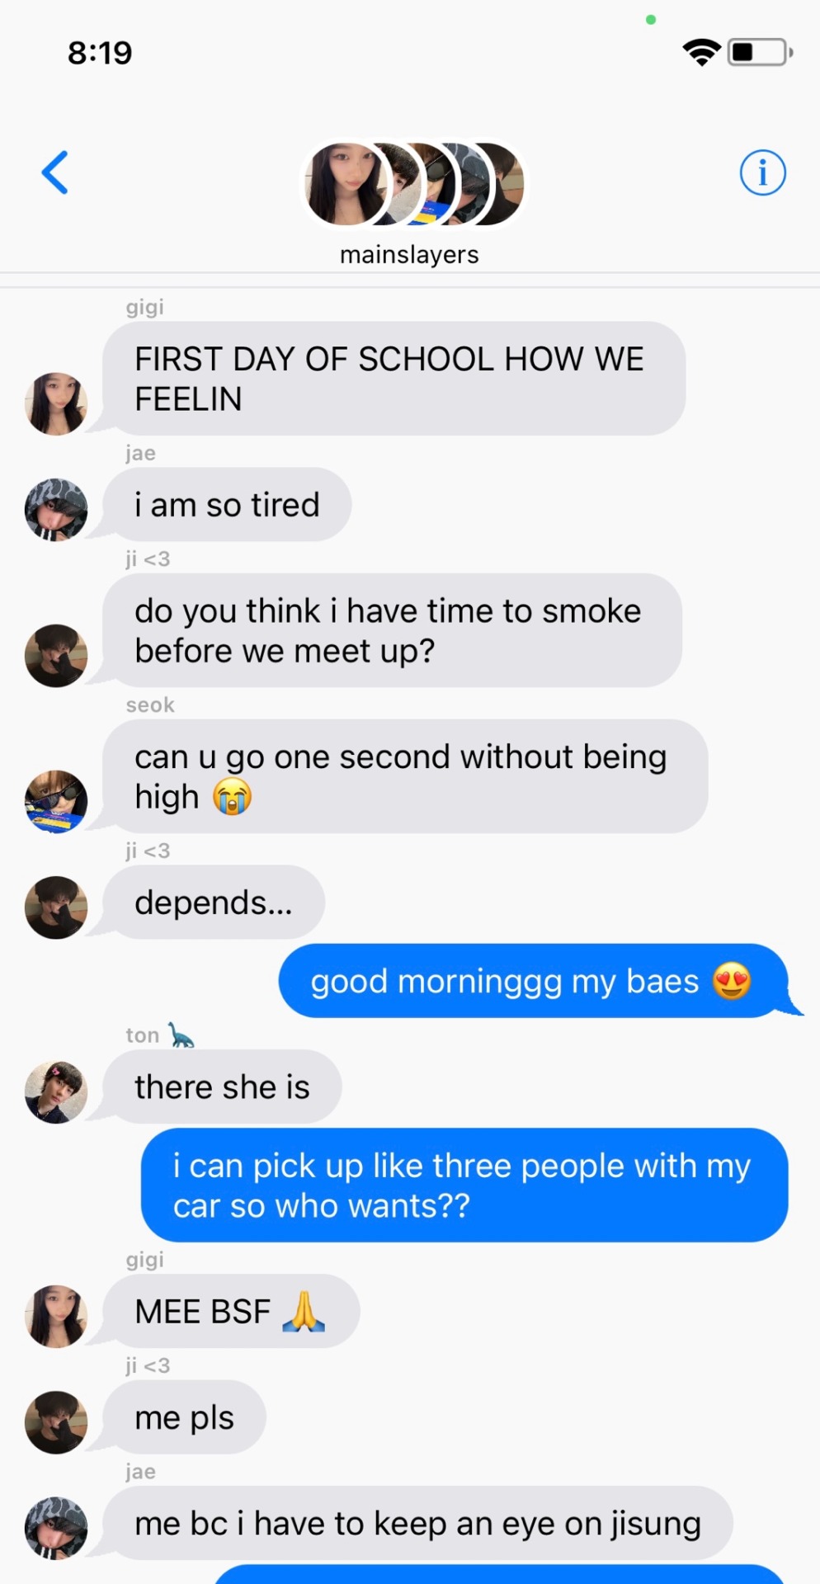Select the 'i can pick up' blue bubble
820x1584 pixels.
464,1186
